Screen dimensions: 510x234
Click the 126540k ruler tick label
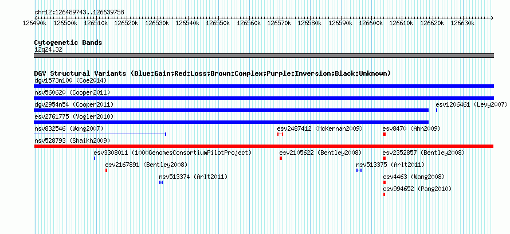(x=187, y=23)
